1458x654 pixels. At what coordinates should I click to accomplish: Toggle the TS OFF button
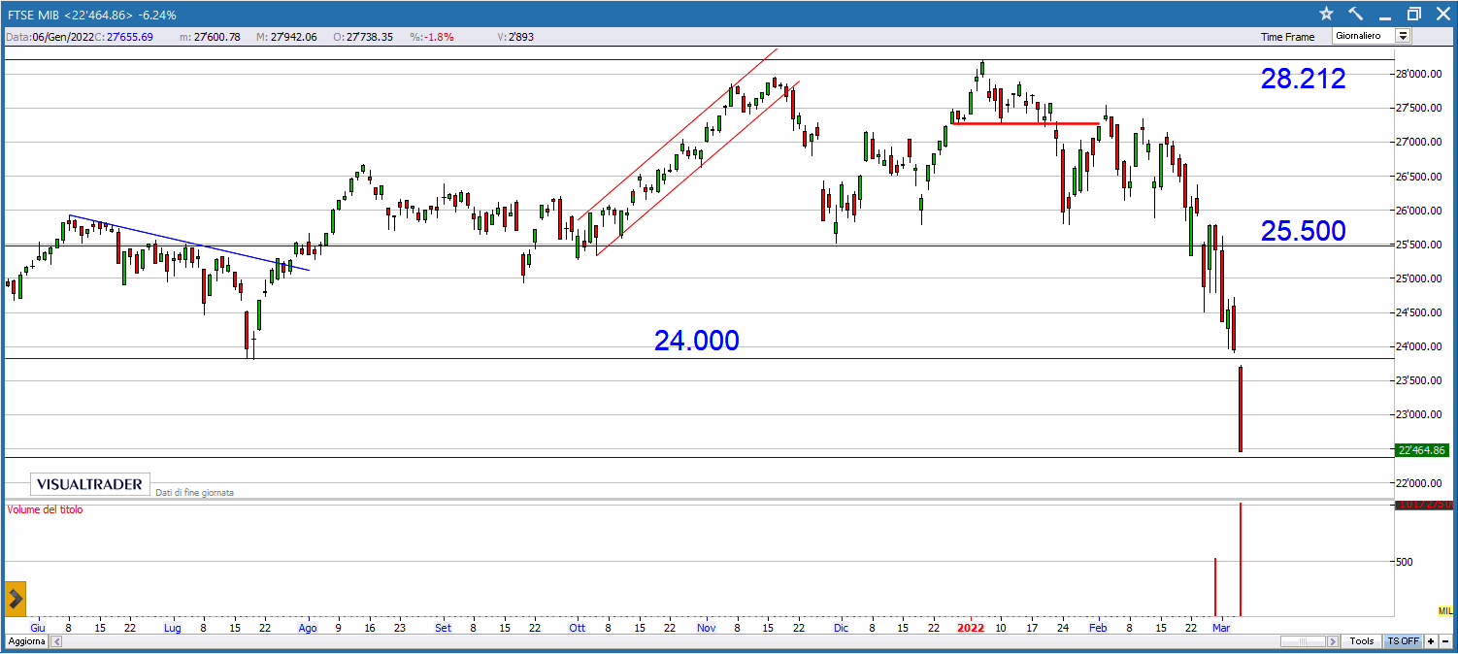[1403, 641]
